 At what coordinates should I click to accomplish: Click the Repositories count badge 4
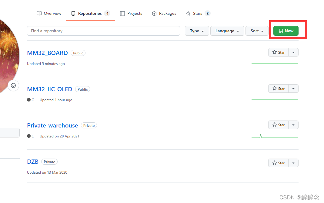107,13
